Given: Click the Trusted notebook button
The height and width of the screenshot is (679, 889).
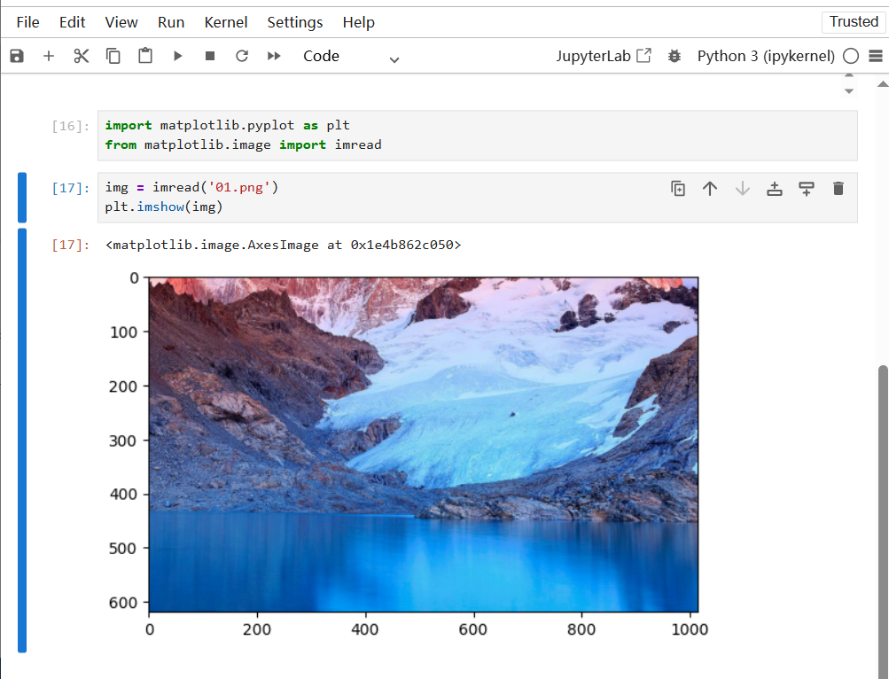Looking at the screenshot, I should coord(853,22).
